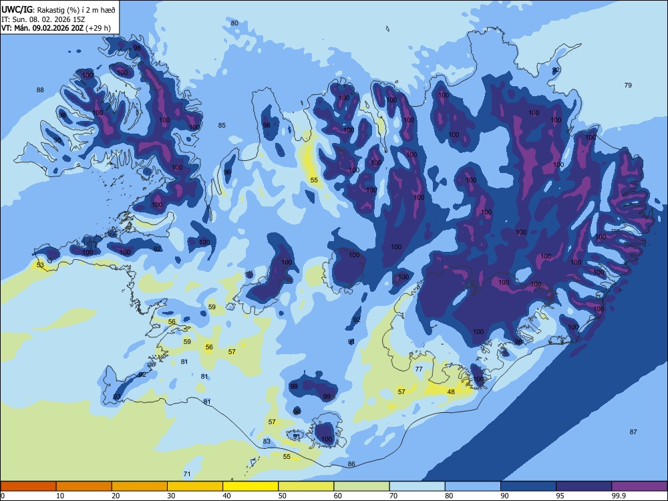Click the 'UWC/IG: Rakastig (%) í 2 m hæð' title
Viewport: 668px width, 501px height.
[x=58, y=10]
